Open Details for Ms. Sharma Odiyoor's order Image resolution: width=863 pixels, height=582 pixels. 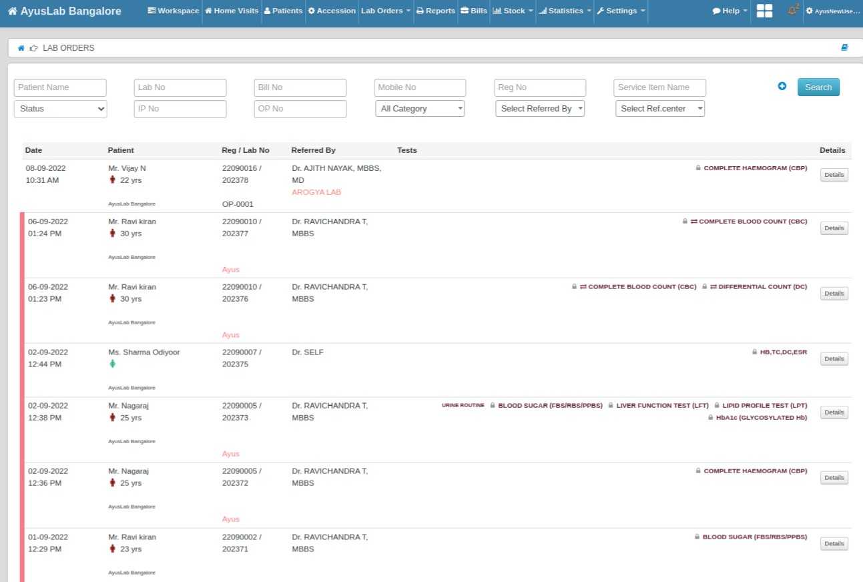click(834, 358)
